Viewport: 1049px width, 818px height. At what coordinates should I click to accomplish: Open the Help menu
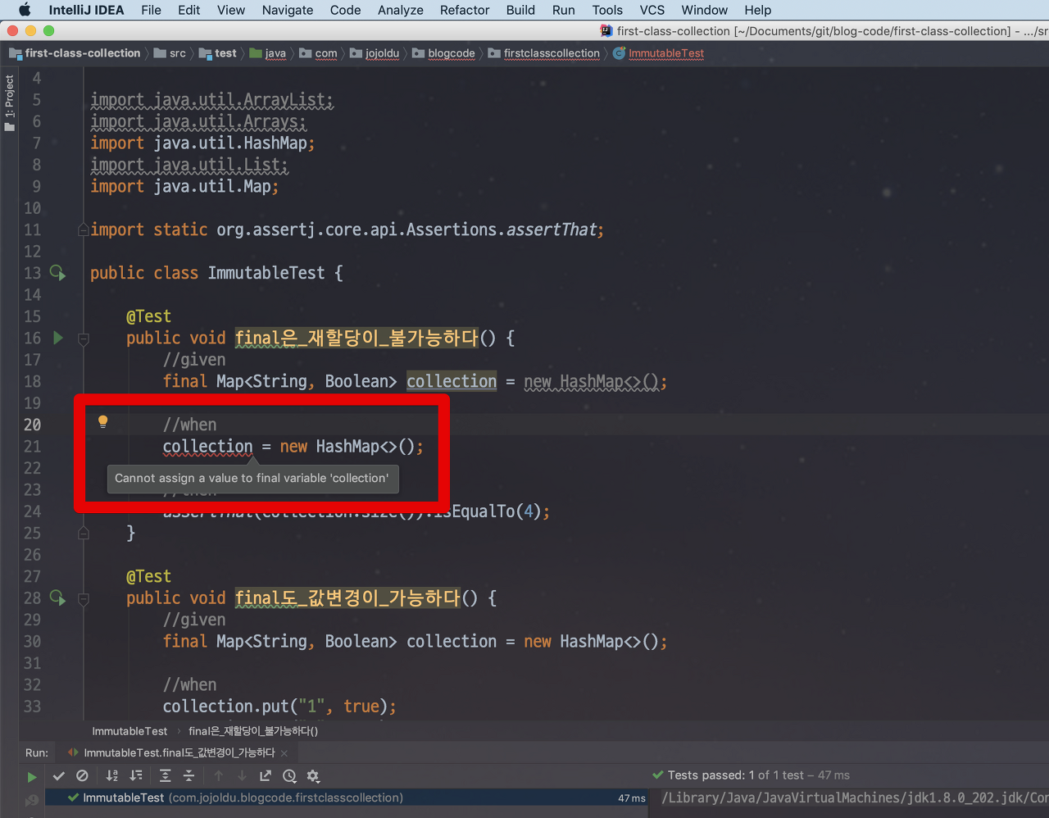point(758,10)
